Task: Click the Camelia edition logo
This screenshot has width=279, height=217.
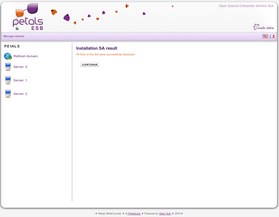Action: tap(264, 27)
